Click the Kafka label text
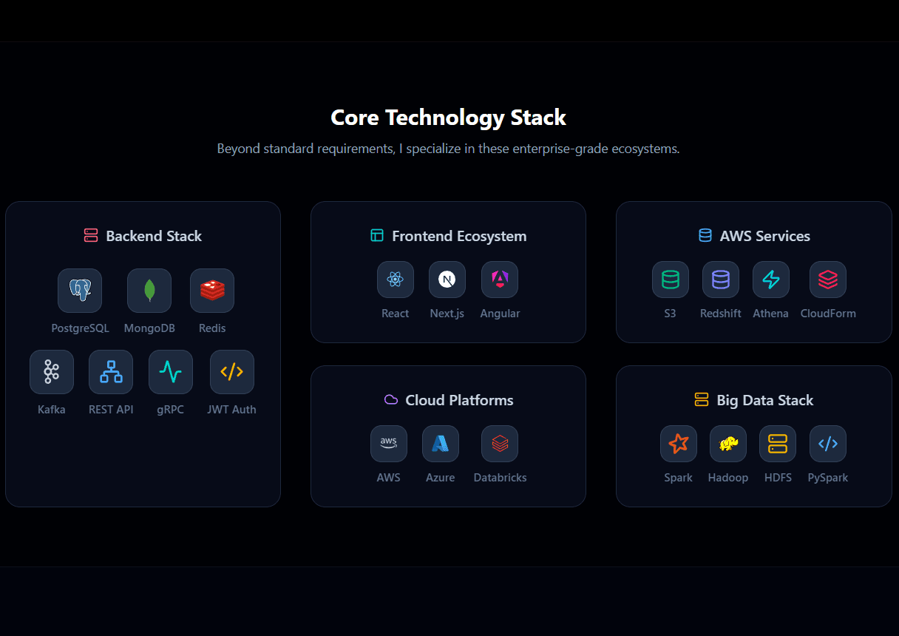899x636 pixels. pyautogui.click(x=52, y=410)
